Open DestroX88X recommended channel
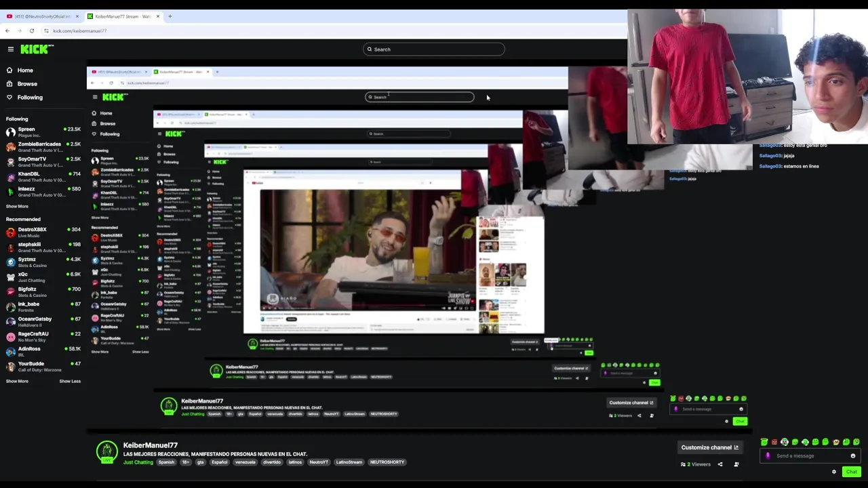Viewport: 868px width, 488px height. click(43, 232)
